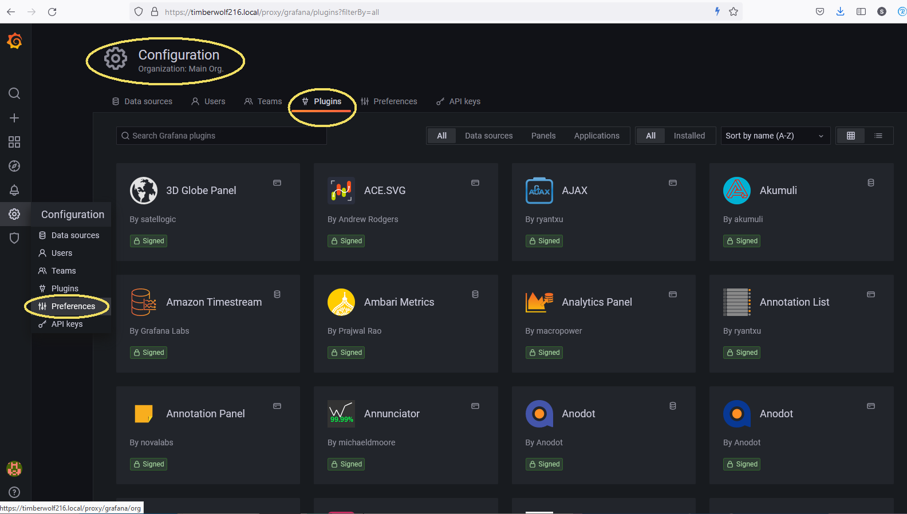The image size is (907, 514).
Task: Open the Ambari Metrics plugin title
Action: 399,302
